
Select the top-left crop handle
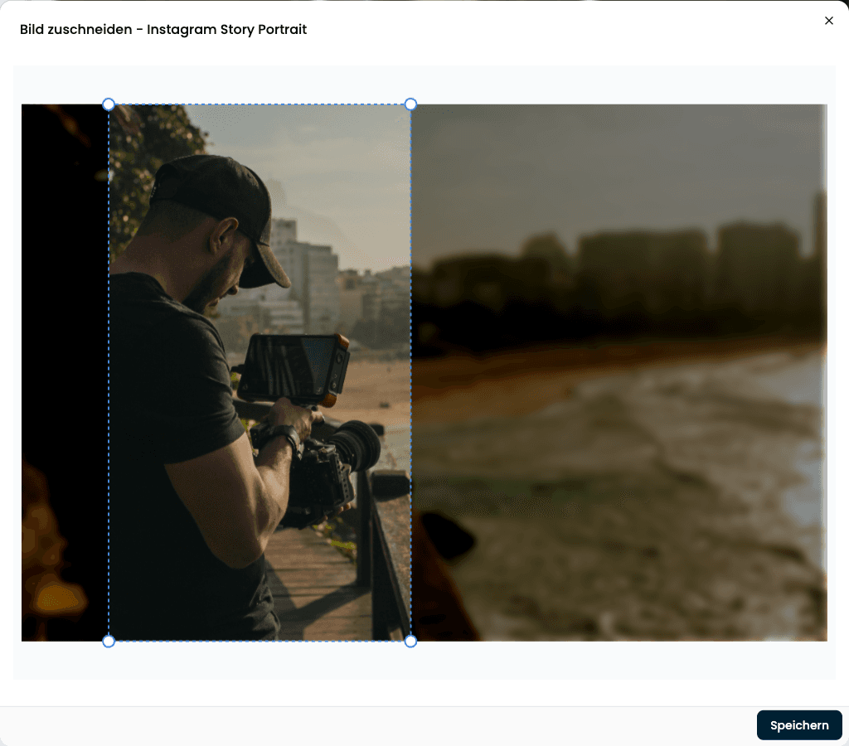click(109, 104)
